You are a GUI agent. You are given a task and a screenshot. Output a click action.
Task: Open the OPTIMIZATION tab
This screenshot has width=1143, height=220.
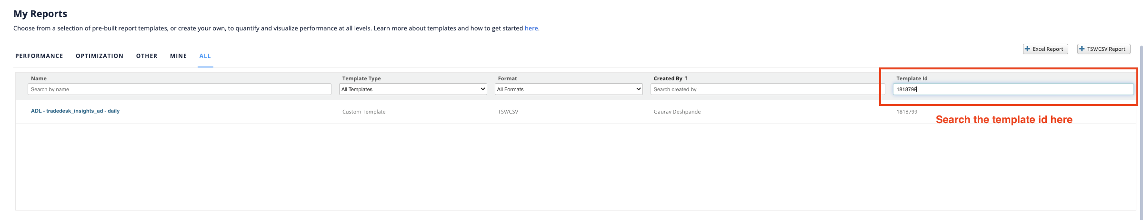100,56
